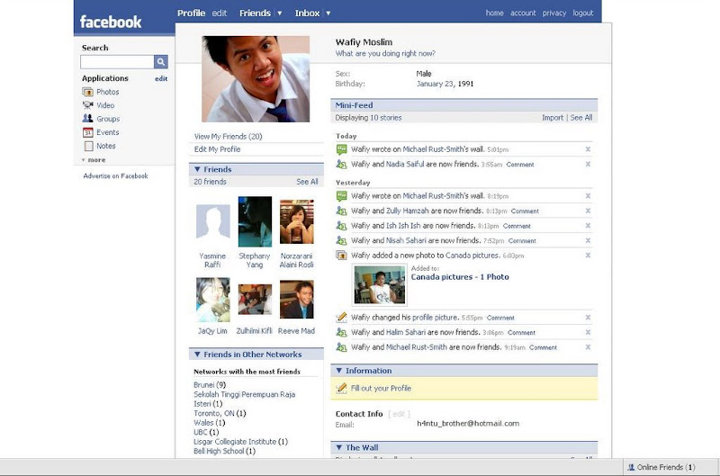The height and width of the screenshot is (476, 720).
Task: Open privacy settings link
Action: [554, 13]
